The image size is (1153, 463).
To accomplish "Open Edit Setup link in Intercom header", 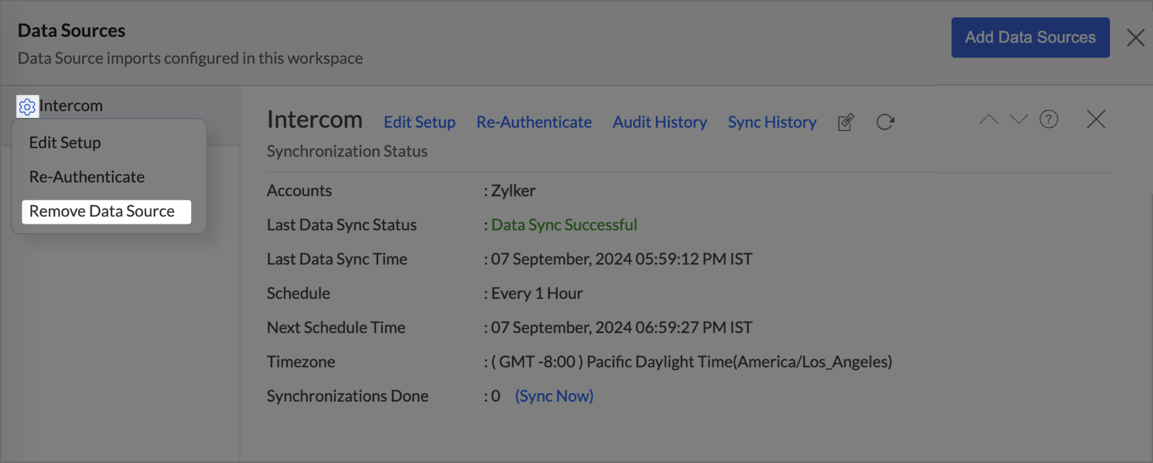I will point(419,122).
